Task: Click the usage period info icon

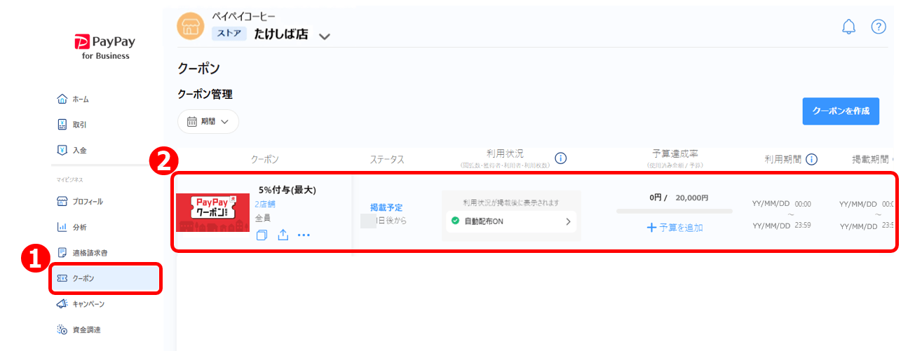Action: (x=811, y=159)
